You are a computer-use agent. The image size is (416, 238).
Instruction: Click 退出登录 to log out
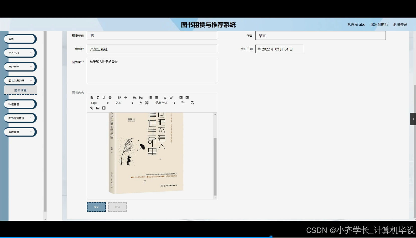400,25
